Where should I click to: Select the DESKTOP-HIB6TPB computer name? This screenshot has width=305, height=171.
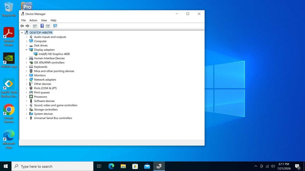click(x=41, y=33)
